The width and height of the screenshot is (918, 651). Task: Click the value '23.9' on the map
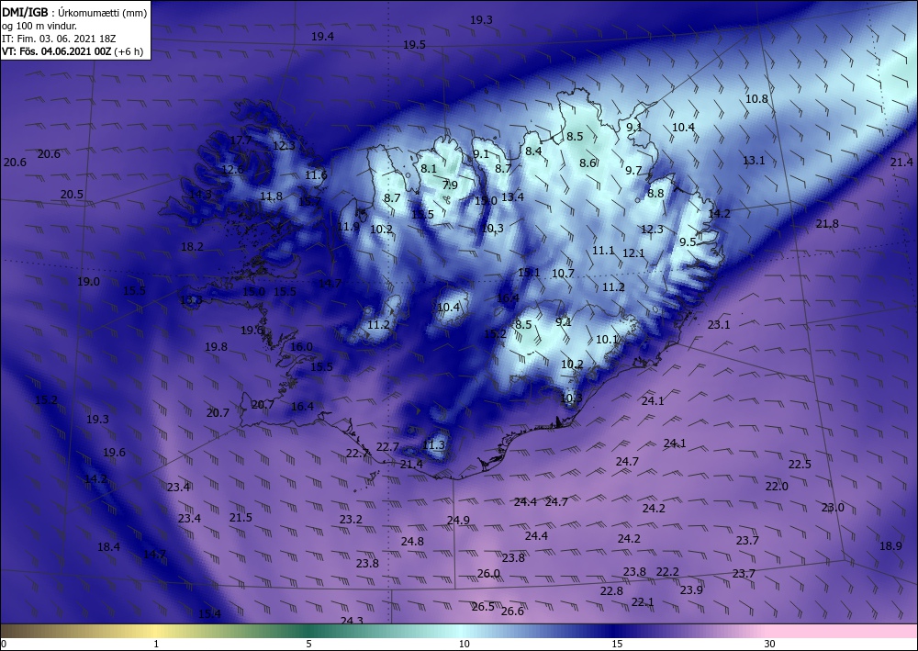(x=691, y=590)
